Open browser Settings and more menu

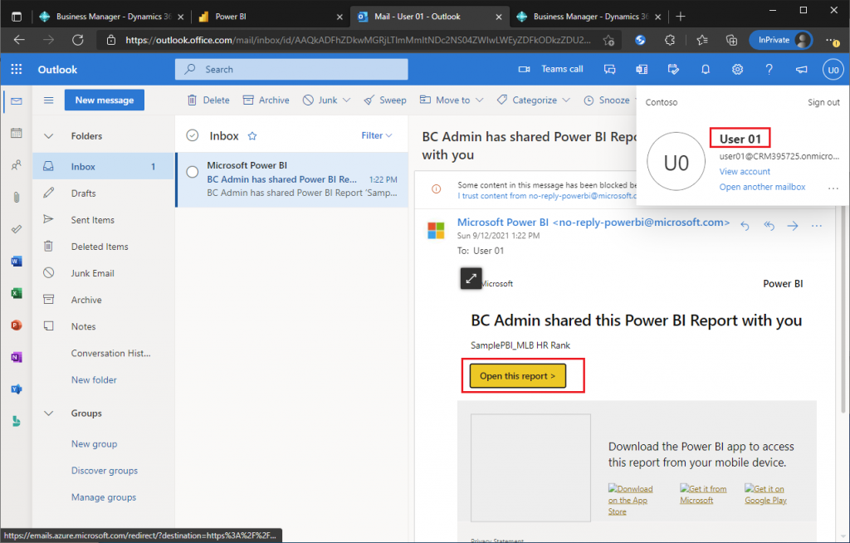[833, 40]
